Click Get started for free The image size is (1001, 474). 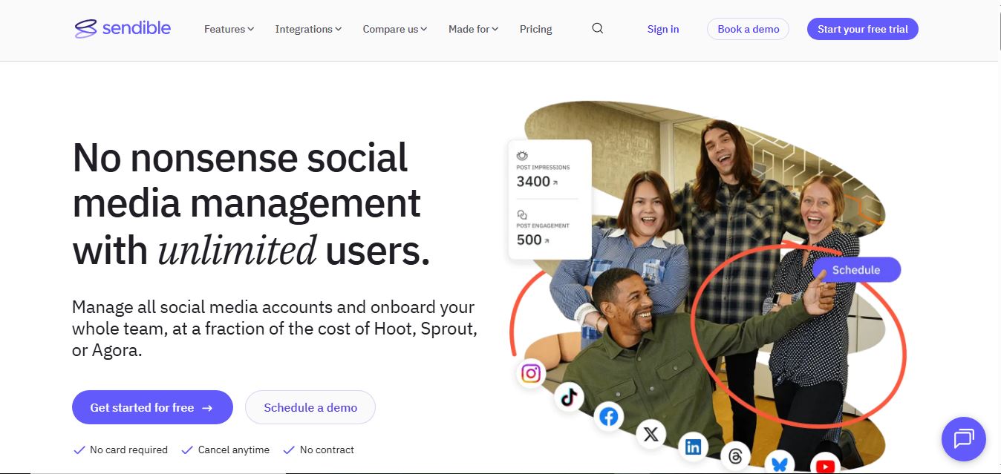(x=152, y=407)
